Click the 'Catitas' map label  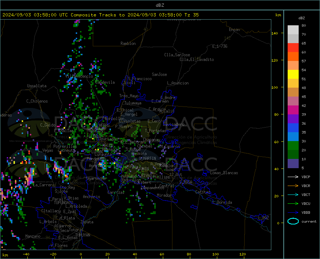coord(203,192)
